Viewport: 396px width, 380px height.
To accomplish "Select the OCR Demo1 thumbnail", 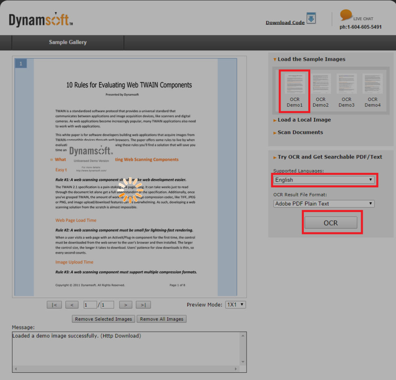I will 295,91.
